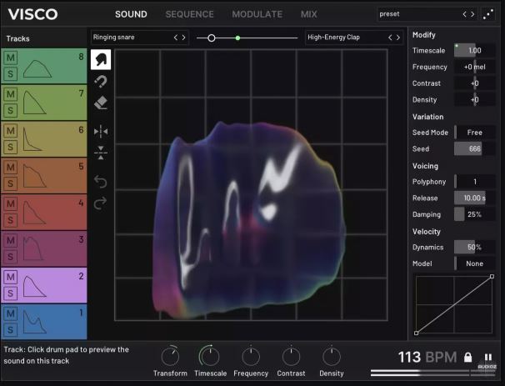Click the Seed 666 value field
Viewport: 505px width, 386px height.
pyautogui.click(x=475, y=149)
